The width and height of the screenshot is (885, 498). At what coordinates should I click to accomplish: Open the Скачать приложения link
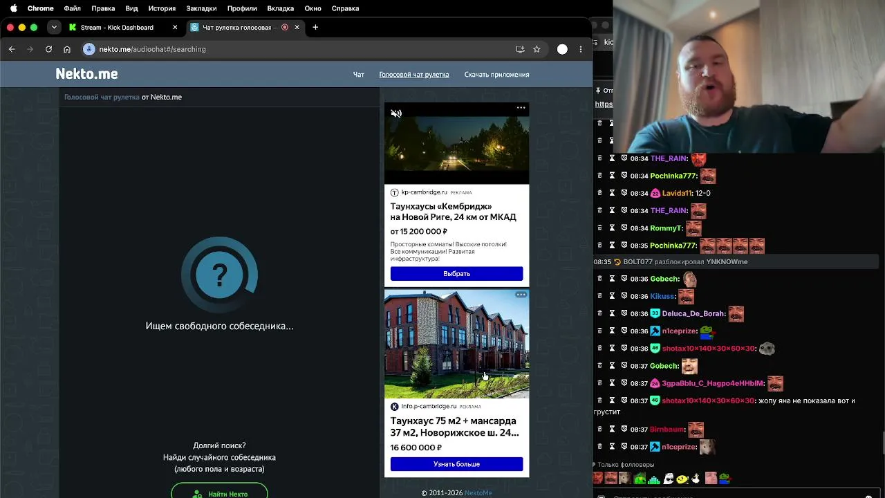point(496,75)
